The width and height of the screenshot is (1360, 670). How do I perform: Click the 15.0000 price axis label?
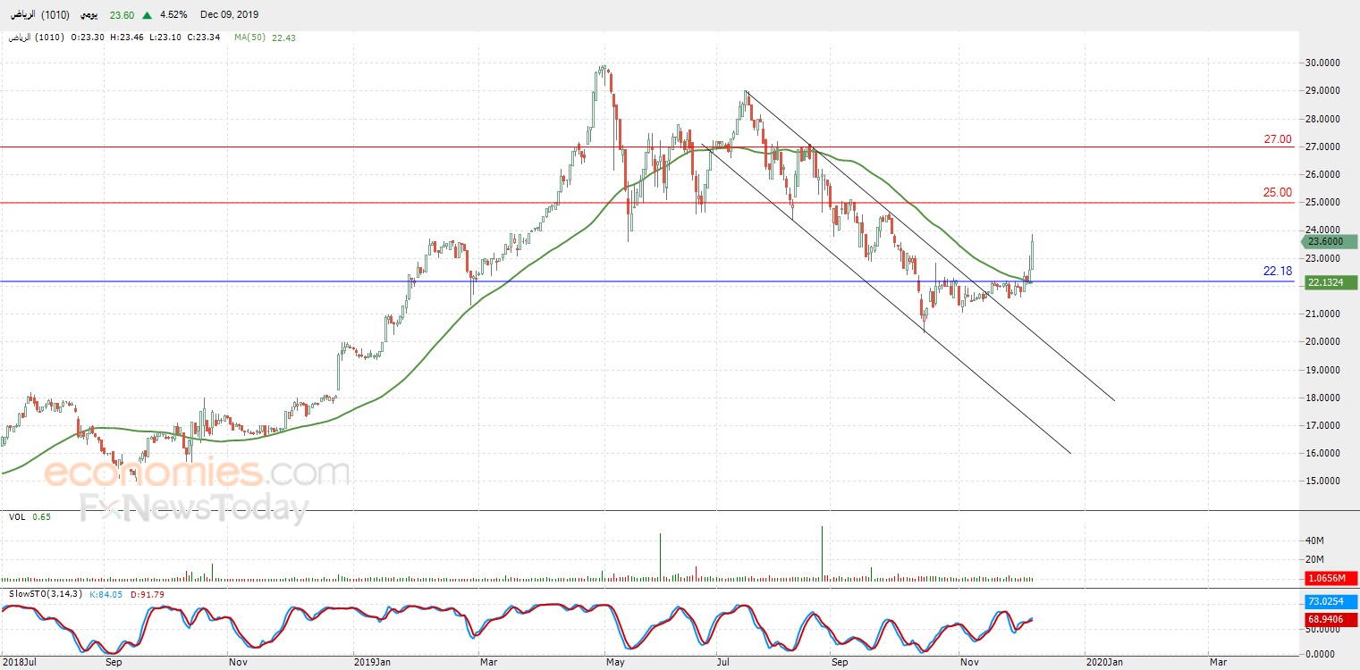pyautogui.click(x=1322, y=482)
